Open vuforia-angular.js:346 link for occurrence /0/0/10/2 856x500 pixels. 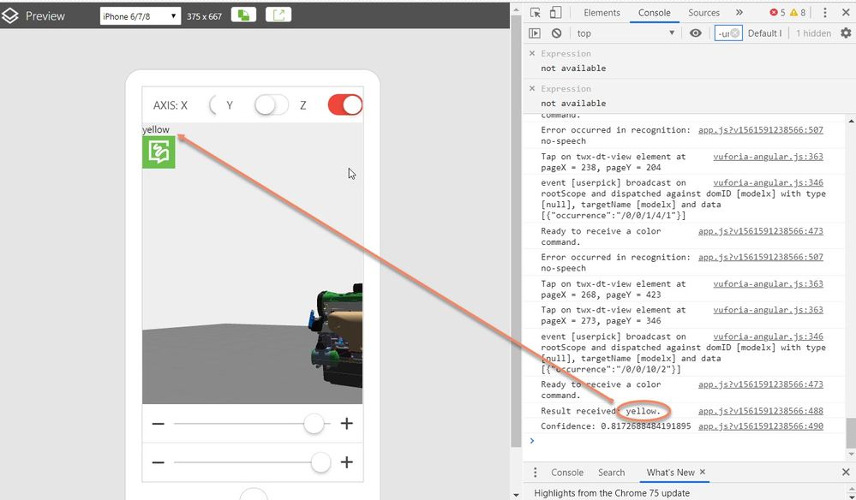(x=768, y=336)
